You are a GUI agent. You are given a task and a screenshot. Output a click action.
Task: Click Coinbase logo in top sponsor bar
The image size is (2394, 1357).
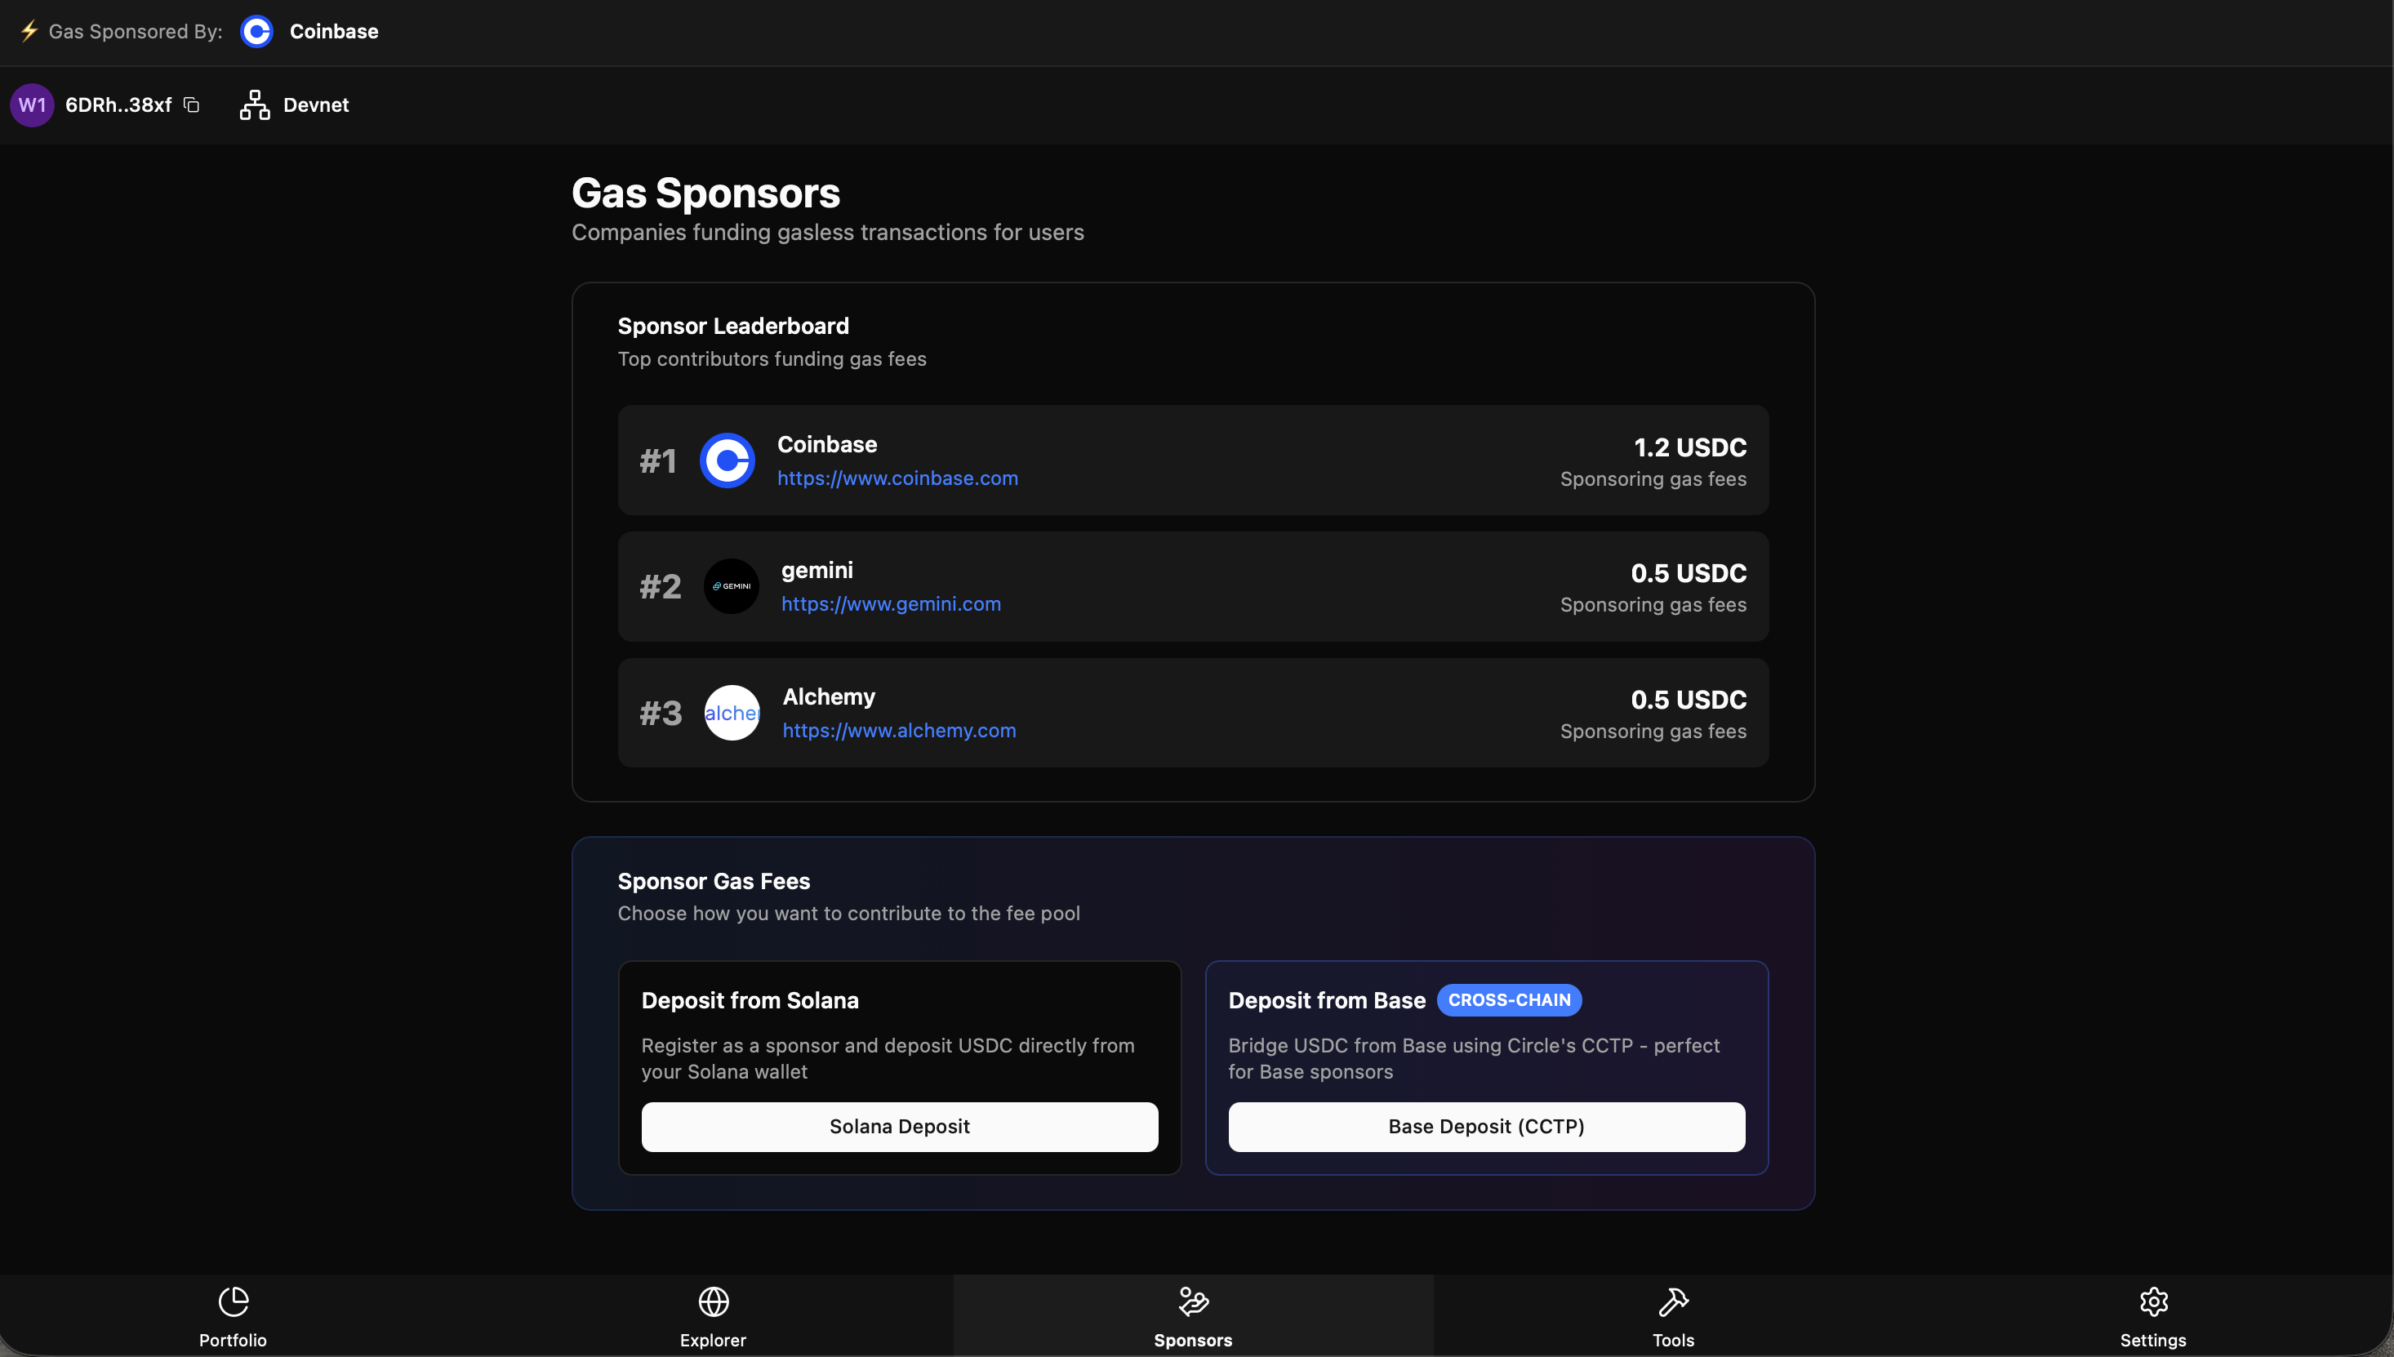pos(256,32)
